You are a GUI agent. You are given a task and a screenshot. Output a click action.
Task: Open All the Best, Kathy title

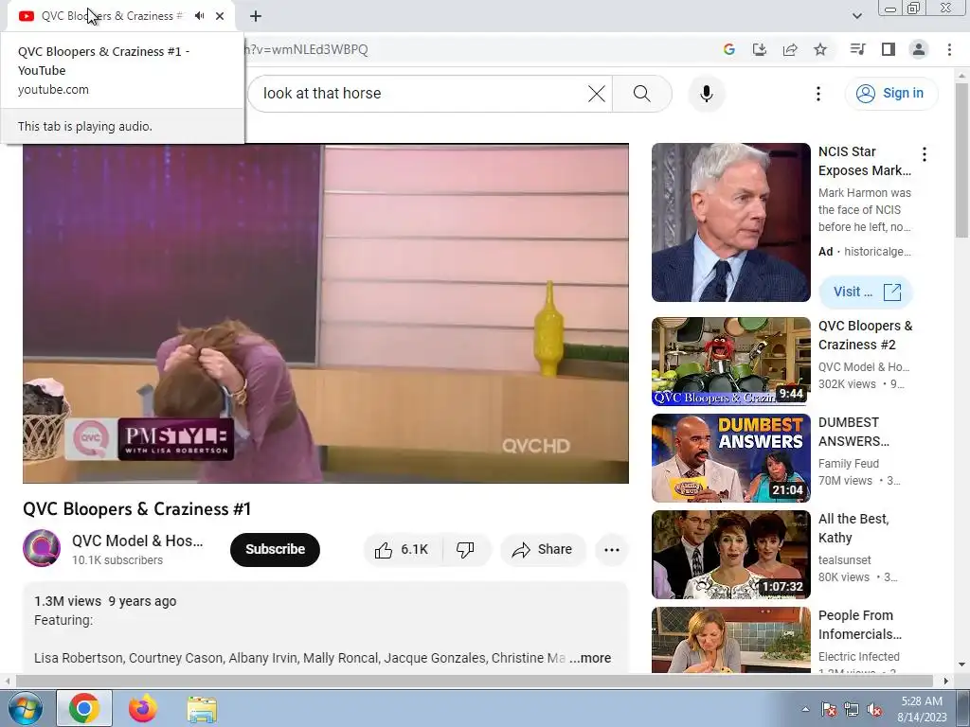853,528
